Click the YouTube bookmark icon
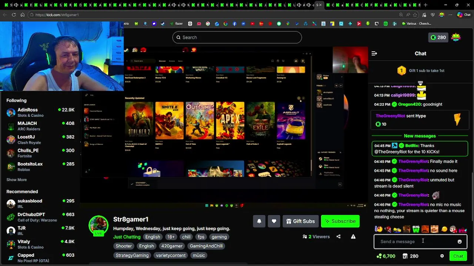 click(x=252, y=24)
